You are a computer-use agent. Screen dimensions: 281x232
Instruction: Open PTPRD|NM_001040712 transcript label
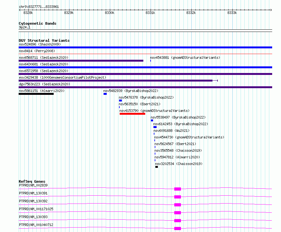point(36,225)
